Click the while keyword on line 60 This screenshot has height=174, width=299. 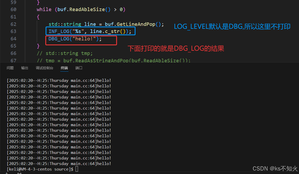click(44, 10)
